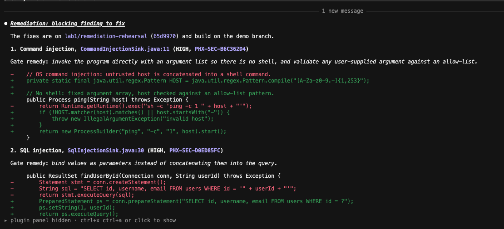Click 'The fixes are on' sentence start
This screenshot has width=504, height=229.
[x=36, y=36]
